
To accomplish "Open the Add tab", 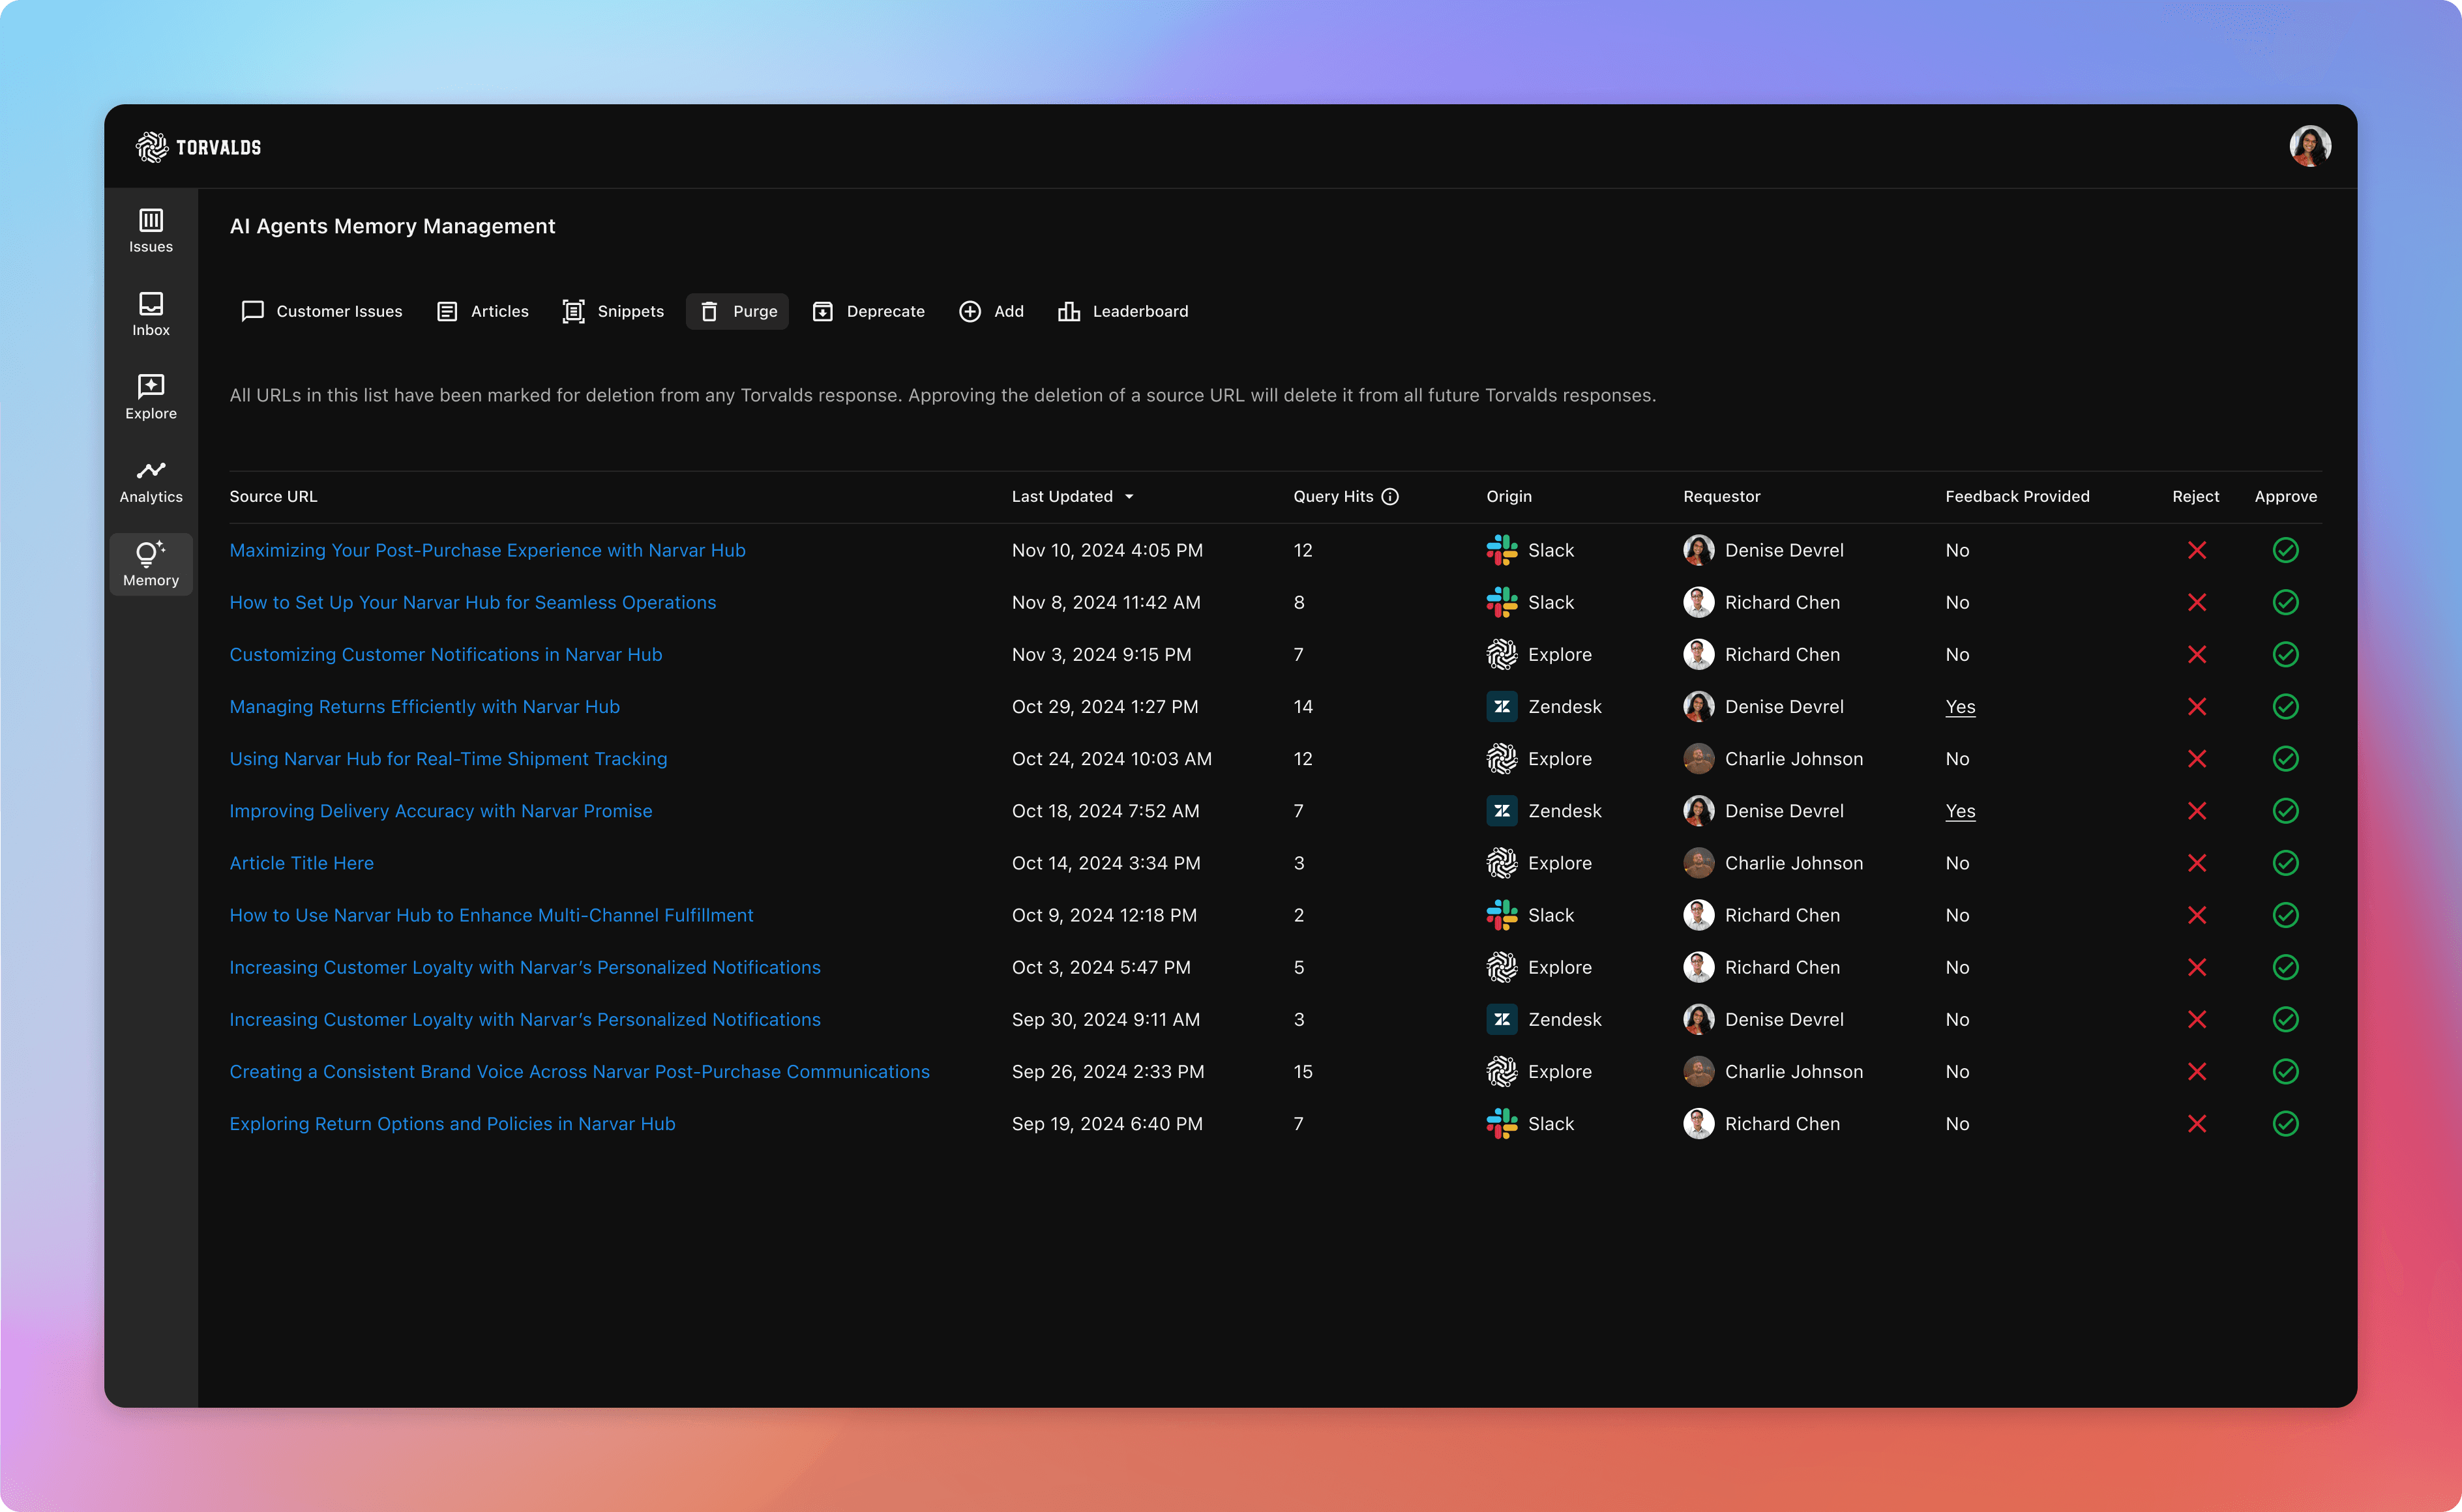I will tap(992, 311).
